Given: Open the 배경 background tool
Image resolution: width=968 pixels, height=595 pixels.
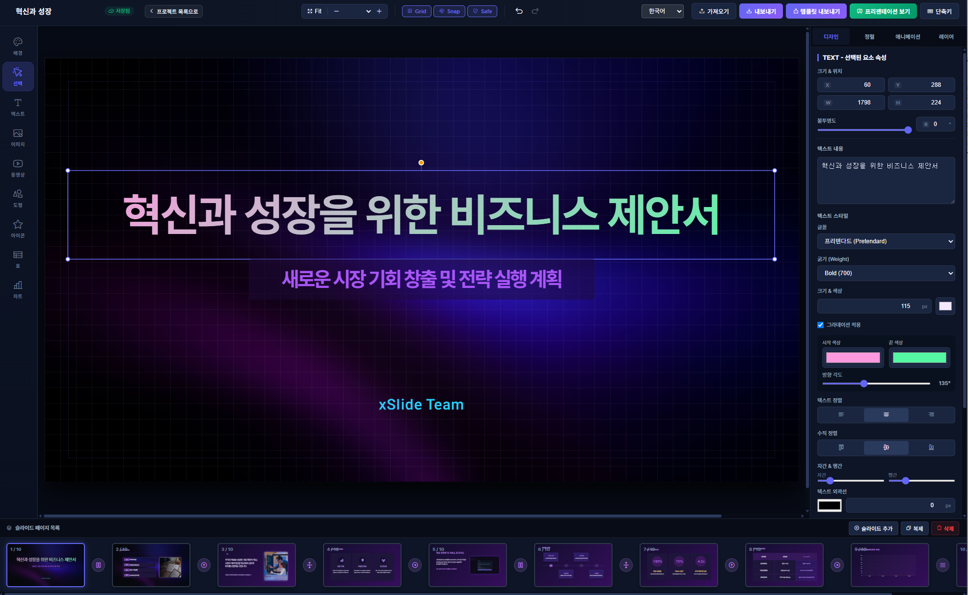Looking at the screenshot, I should pos(18,46).
